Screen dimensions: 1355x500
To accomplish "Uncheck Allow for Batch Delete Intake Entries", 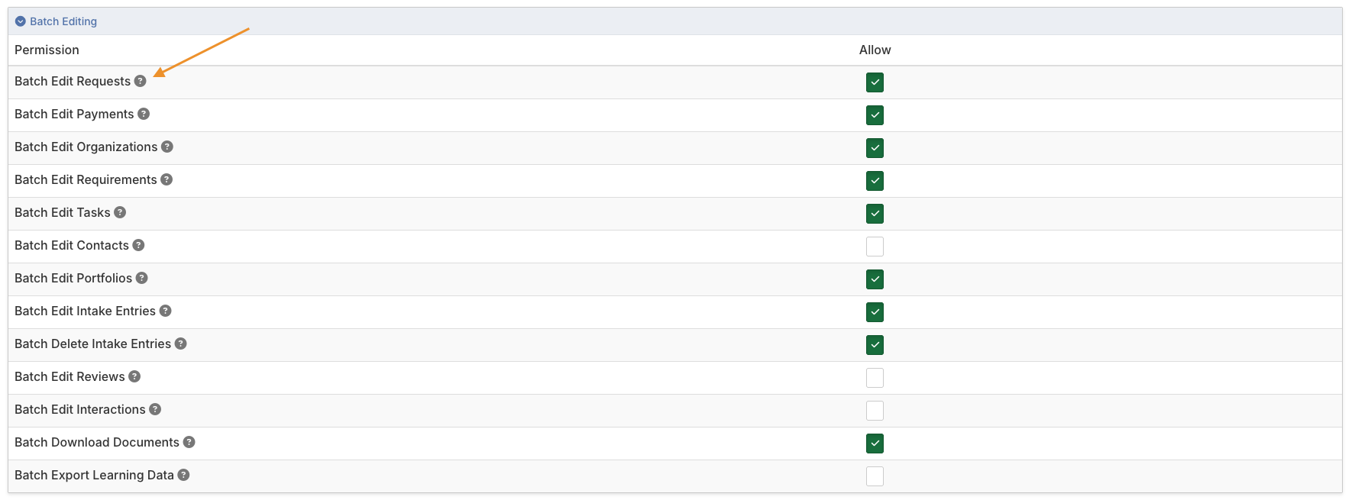I will (x=875, y=345).
